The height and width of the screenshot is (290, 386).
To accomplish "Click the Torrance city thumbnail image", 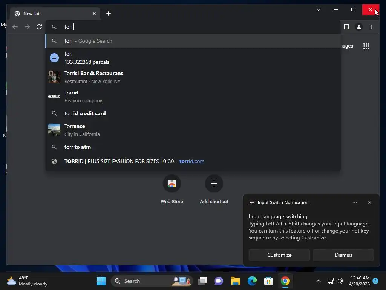I will pyautogui.click(x=54, y=130).
